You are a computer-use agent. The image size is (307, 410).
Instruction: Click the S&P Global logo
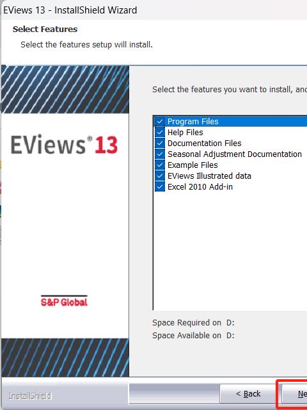coord(64,301)
